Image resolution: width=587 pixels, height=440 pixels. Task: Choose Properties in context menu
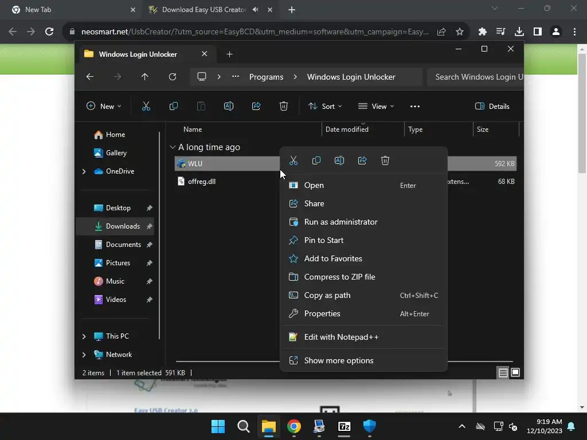pyautogui.click(x=363, y=313)
